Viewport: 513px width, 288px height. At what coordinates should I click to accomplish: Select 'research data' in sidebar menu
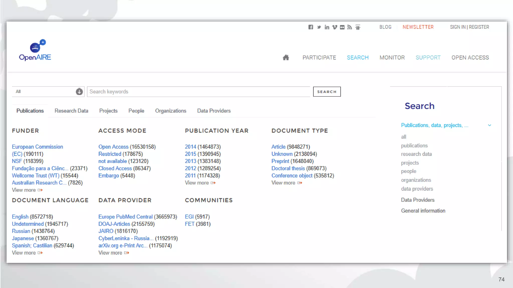click(416, 154)
